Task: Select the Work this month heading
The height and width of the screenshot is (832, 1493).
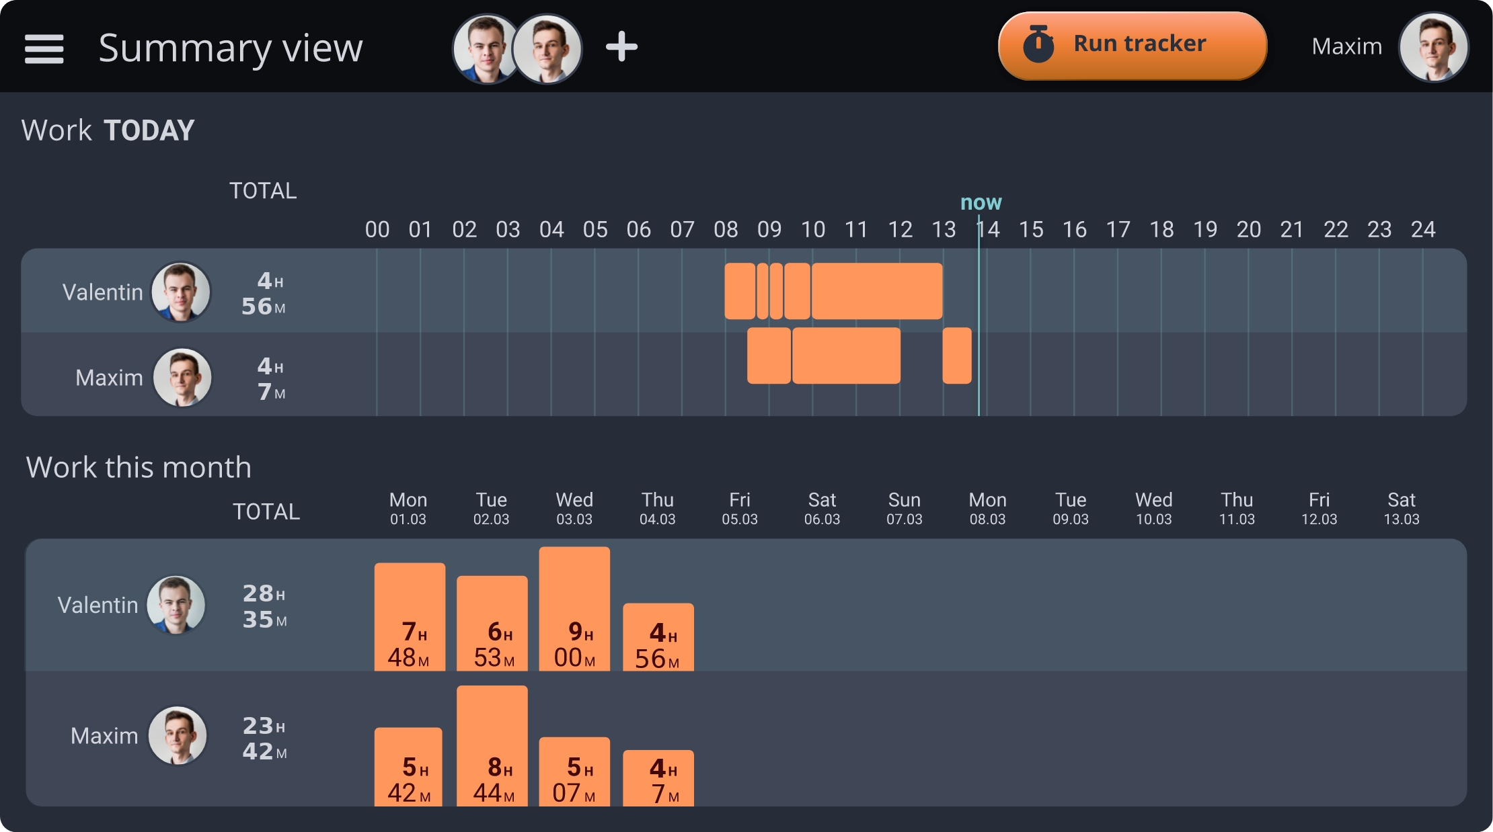Action: pos(139,466)
